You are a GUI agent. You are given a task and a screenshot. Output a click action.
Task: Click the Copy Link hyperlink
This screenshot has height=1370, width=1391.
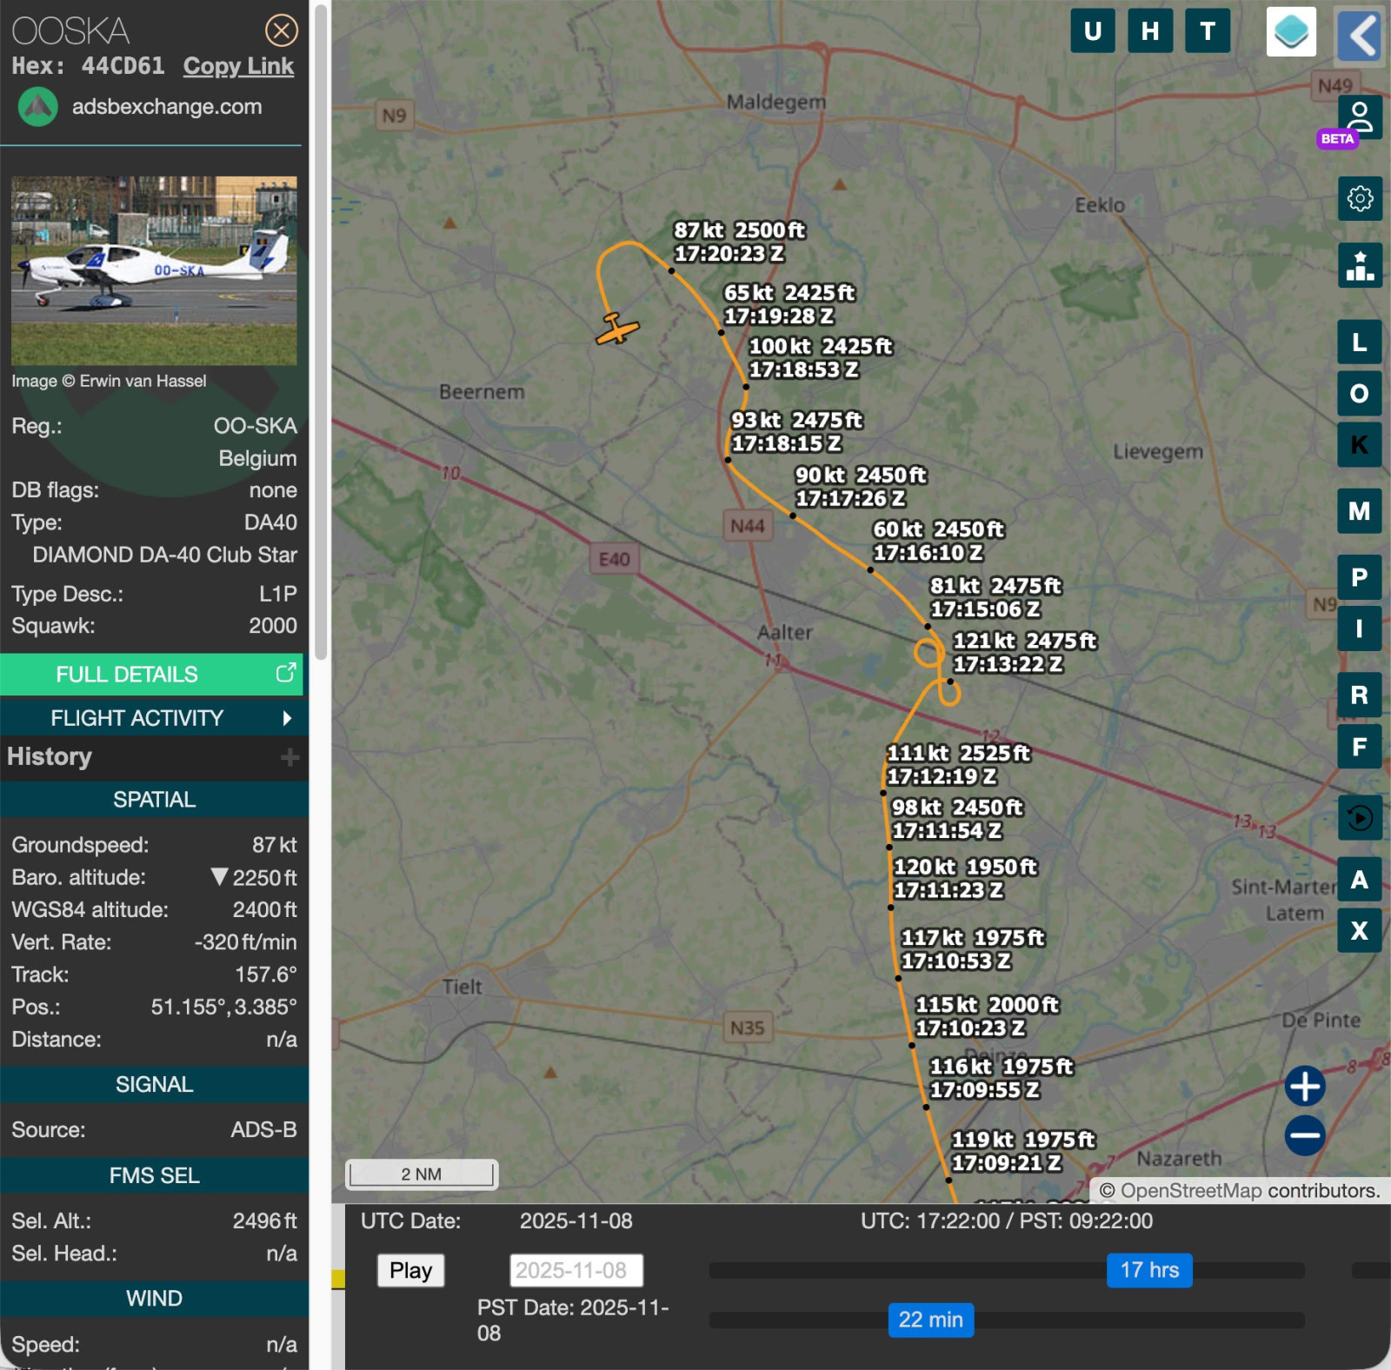coord(238,66)
